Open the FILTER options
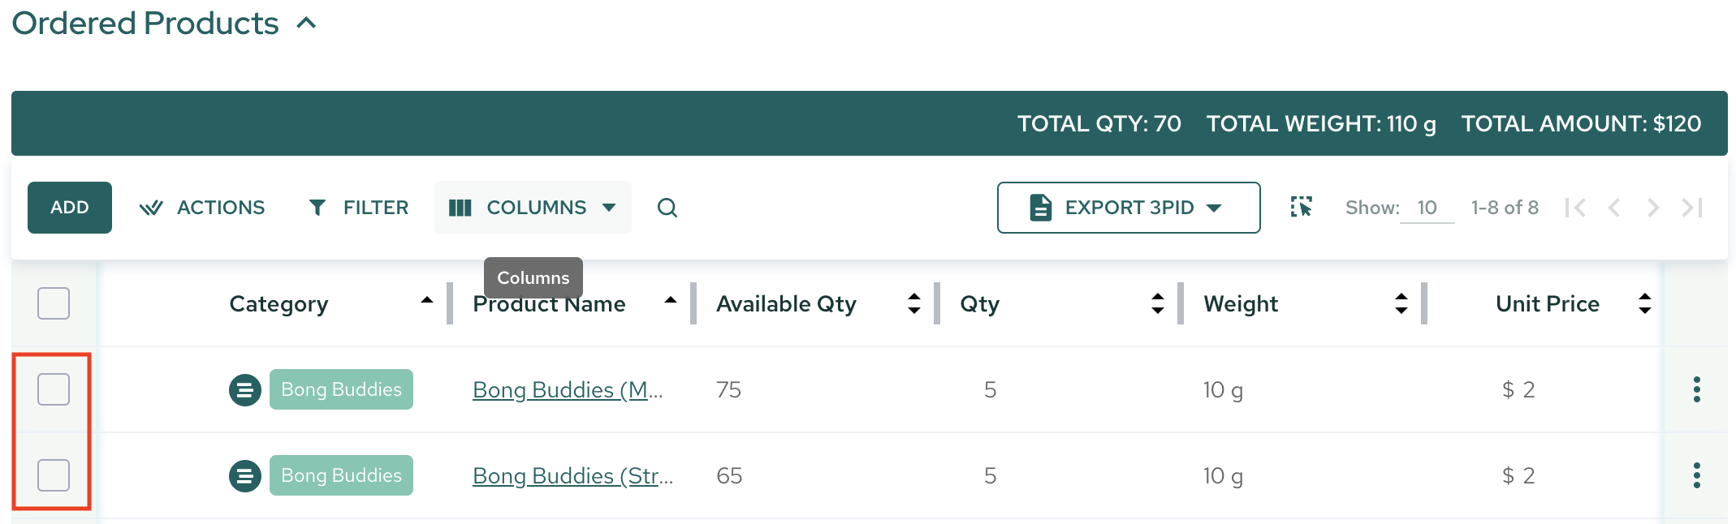 tap(358, 208)
